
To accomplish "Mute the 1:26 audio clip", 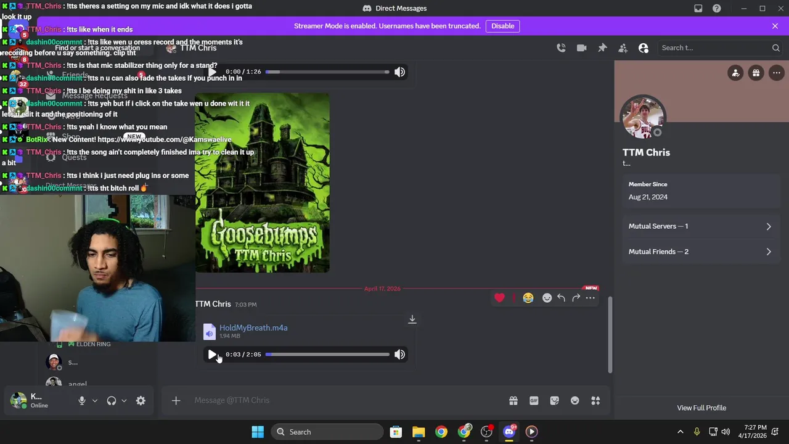I will [399, 72].
